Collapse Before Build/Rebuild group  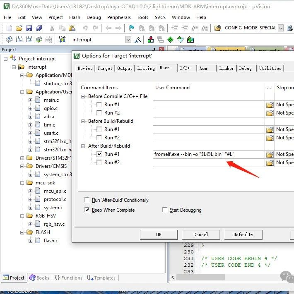point(83,121)
